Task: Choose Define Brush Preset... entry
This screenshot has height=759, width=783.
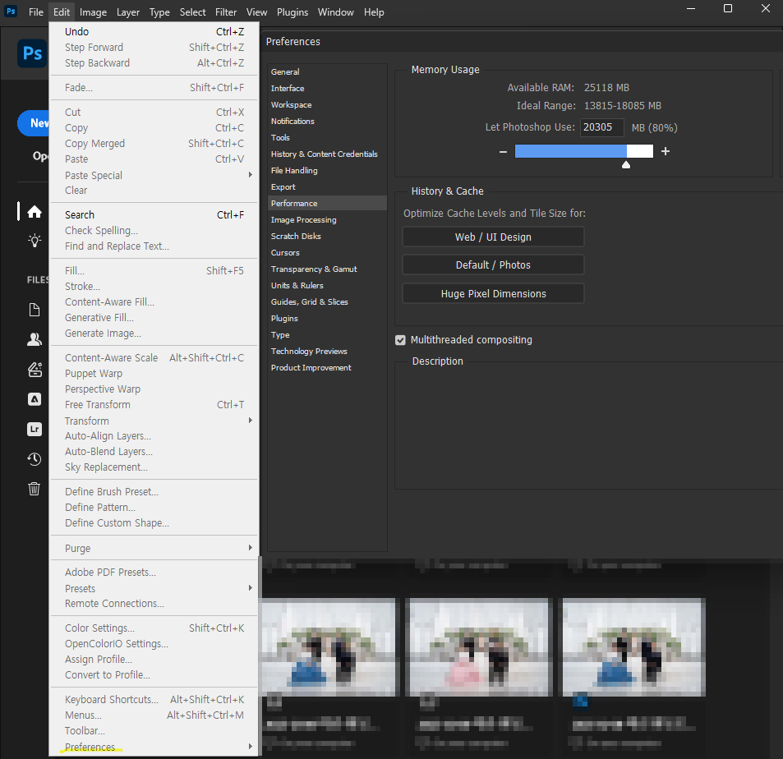Action: click(x=154, y=492)
